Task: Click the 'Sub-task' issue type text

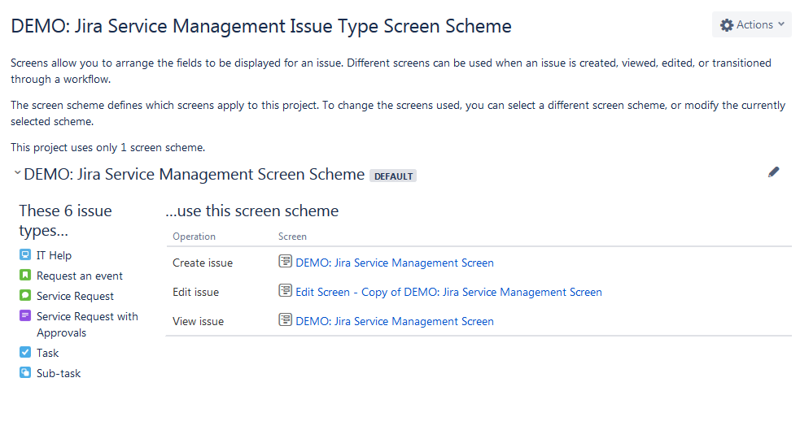Action: coord(59,373)
